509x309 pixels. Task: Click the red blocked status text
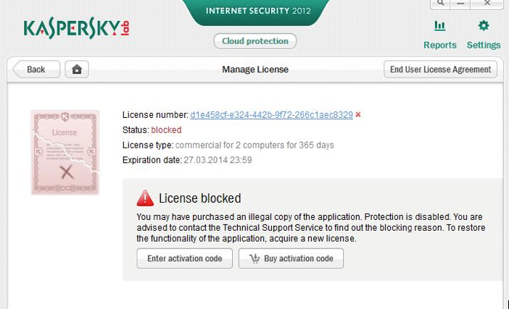pyautogui.click(x=166, y=130)
